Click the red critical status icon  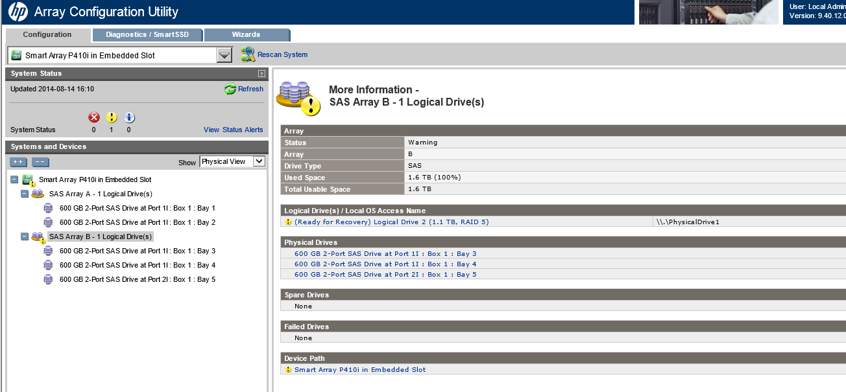pyautogui.click(x=94, y=117)
